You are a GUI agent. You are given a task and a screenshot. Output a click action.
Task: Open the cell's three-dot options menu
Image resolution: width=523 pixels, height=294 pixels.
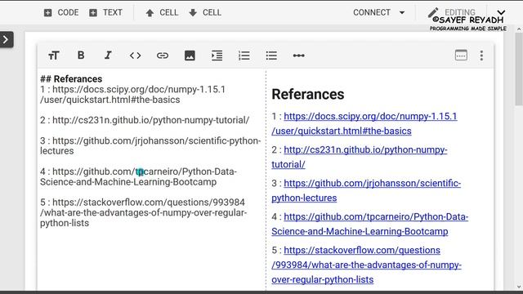481,56
